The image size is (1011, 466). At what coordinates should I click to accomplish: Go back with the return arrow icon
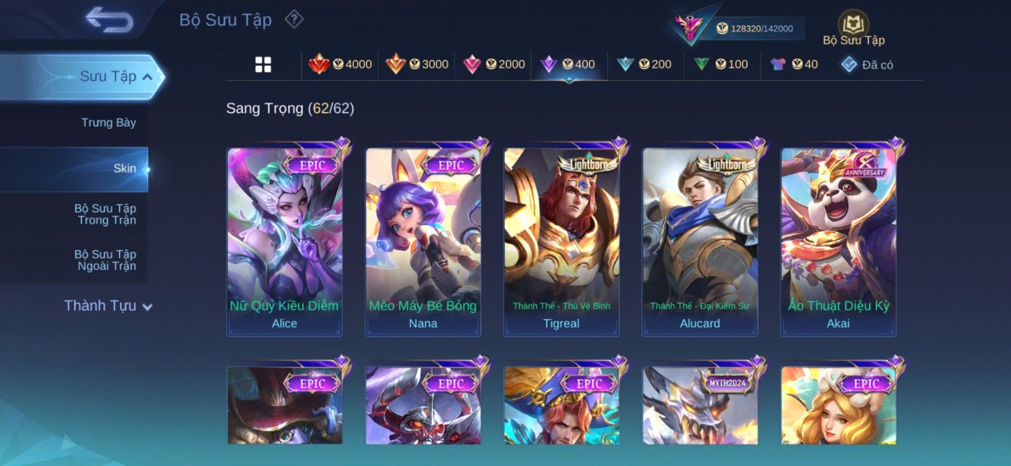[109, 19]
